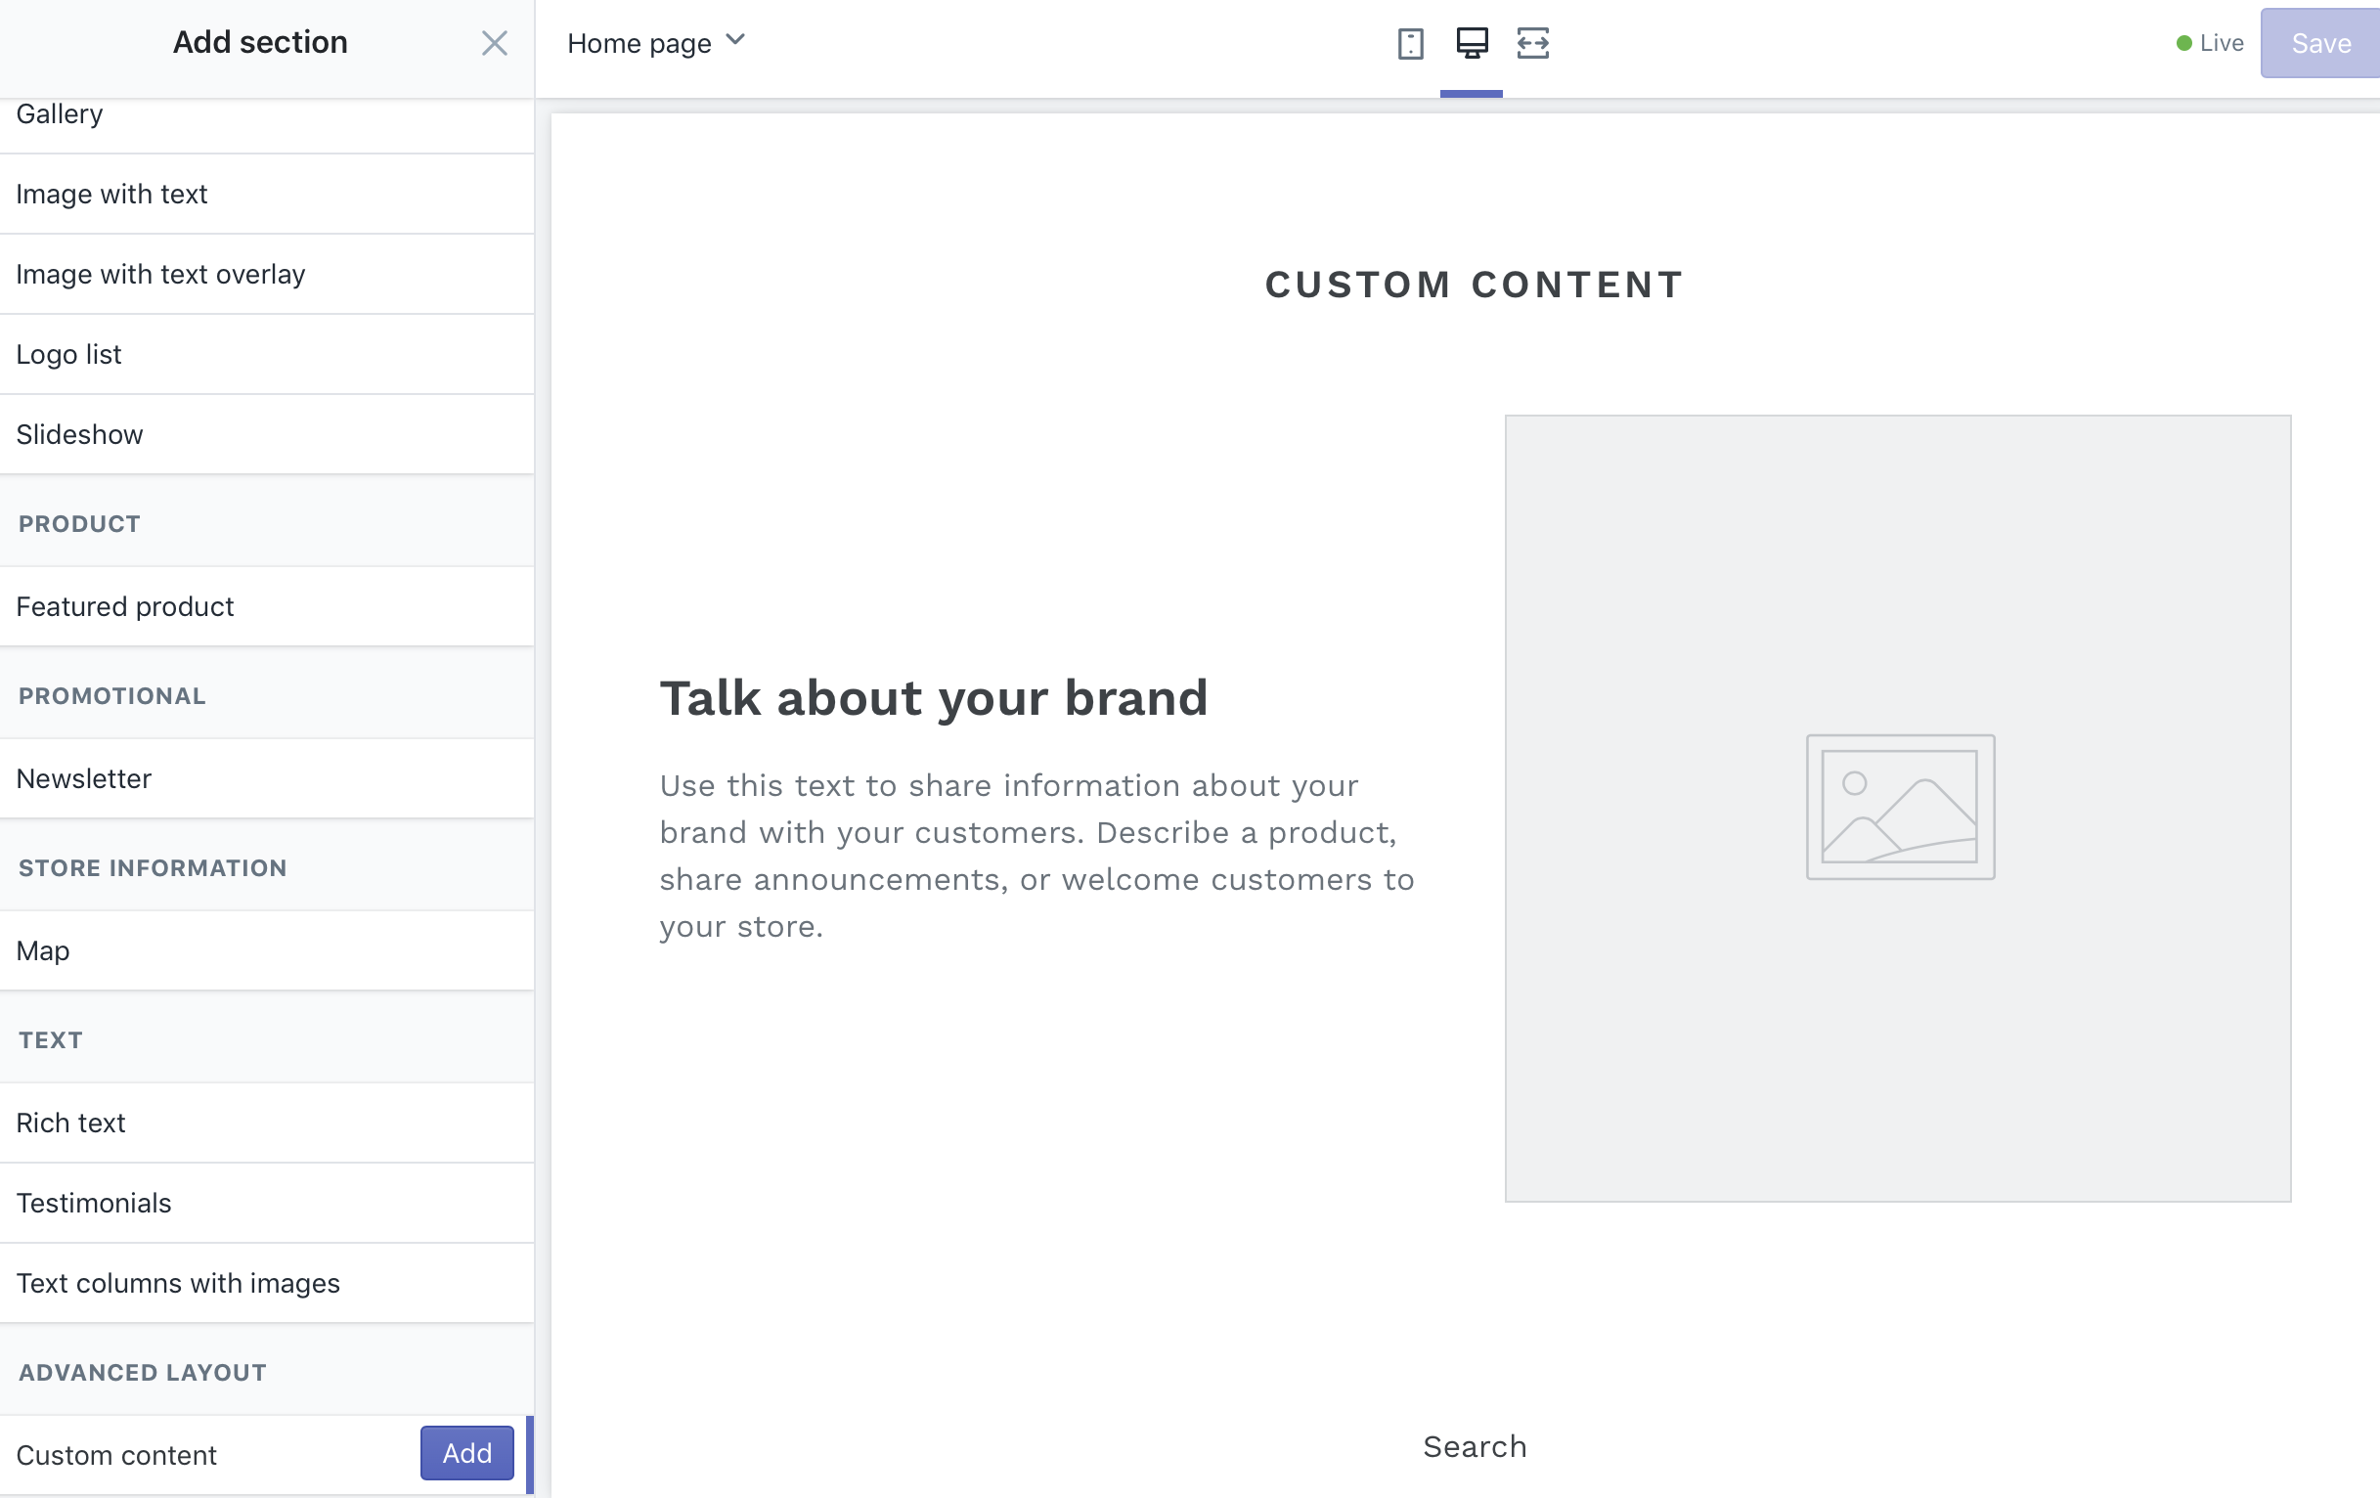Viewport: 2380px width, 1498px height.
Task: Choose the Testimonials section
Action: (93, 1203)
